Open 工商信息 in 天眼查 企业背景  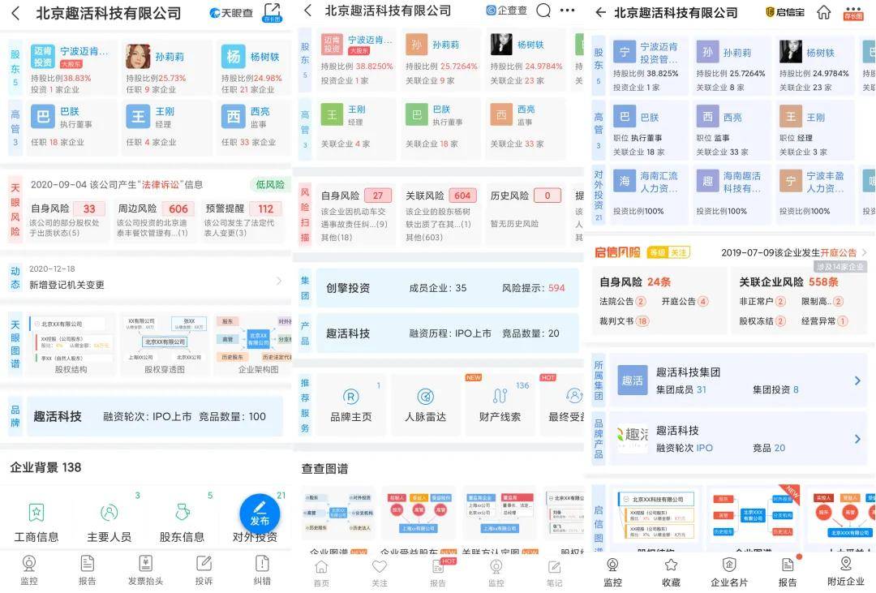click(x=36, y=522)
